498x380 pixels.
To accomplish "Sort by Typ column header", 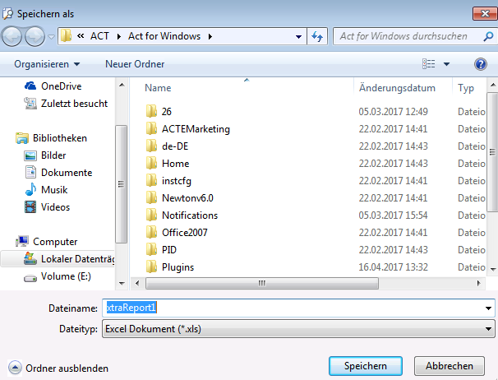I will (466, 88).
